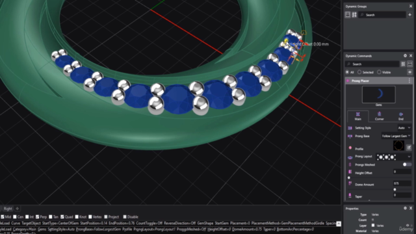Screen dimensions: 416x234
Task: Edit the prong Profile
Action: pyautogui.click(x=409, y=148)
